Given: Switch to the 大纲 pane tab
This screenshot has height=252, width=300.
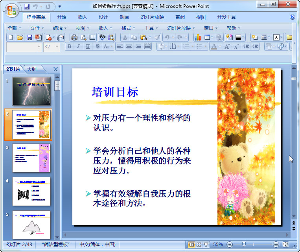Looking at the screenshot, I should tap(32, 69).
